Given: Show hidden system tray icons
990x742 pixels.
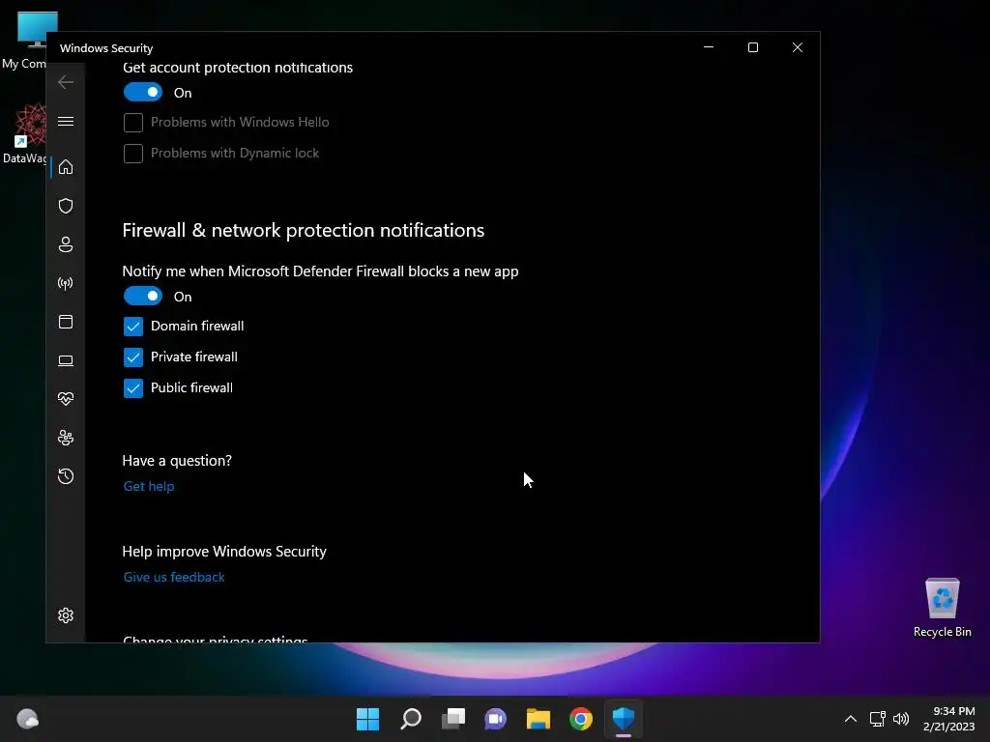Looking at the screenshot, I should tap(851, 719).
